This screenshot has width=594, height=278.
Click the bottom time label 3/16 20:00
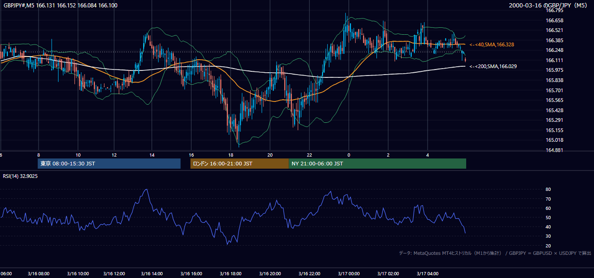tap(270, 274)
